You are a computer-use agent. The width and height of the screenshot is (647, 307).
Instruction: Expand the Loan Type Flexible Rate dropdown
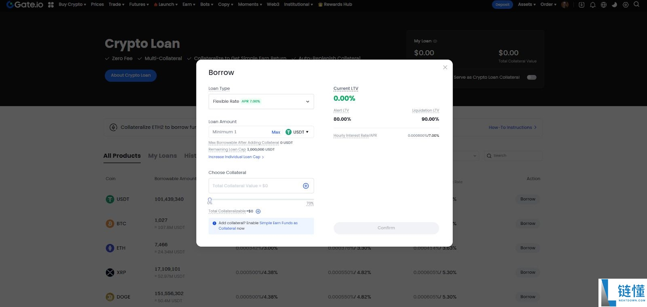[x=261, y=102]
